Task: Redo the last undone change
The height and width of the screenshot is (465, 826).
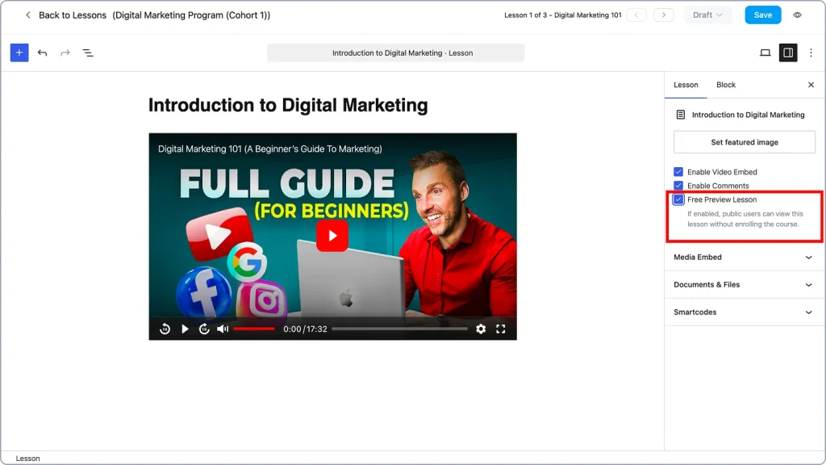Action: click(x=65, y=52)
